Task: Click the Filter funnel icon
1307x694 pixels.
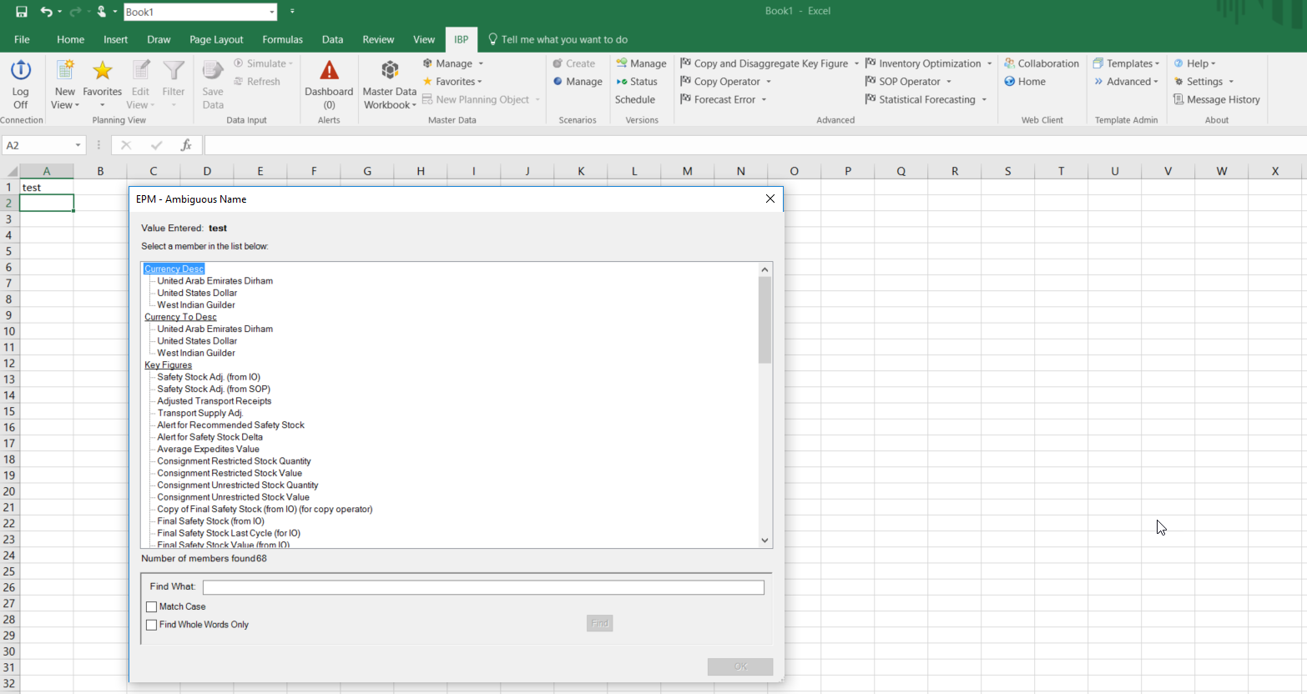Action: (x=174, y=70)
